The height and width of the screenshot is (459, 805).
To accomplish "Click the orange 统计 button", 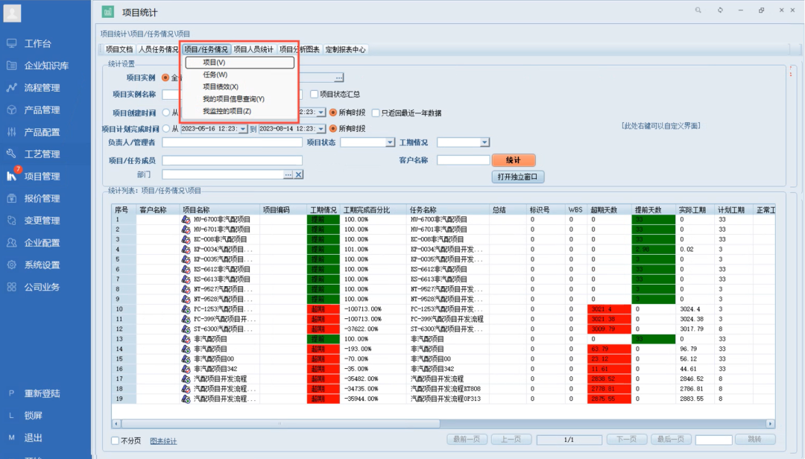I will (514, 159).
